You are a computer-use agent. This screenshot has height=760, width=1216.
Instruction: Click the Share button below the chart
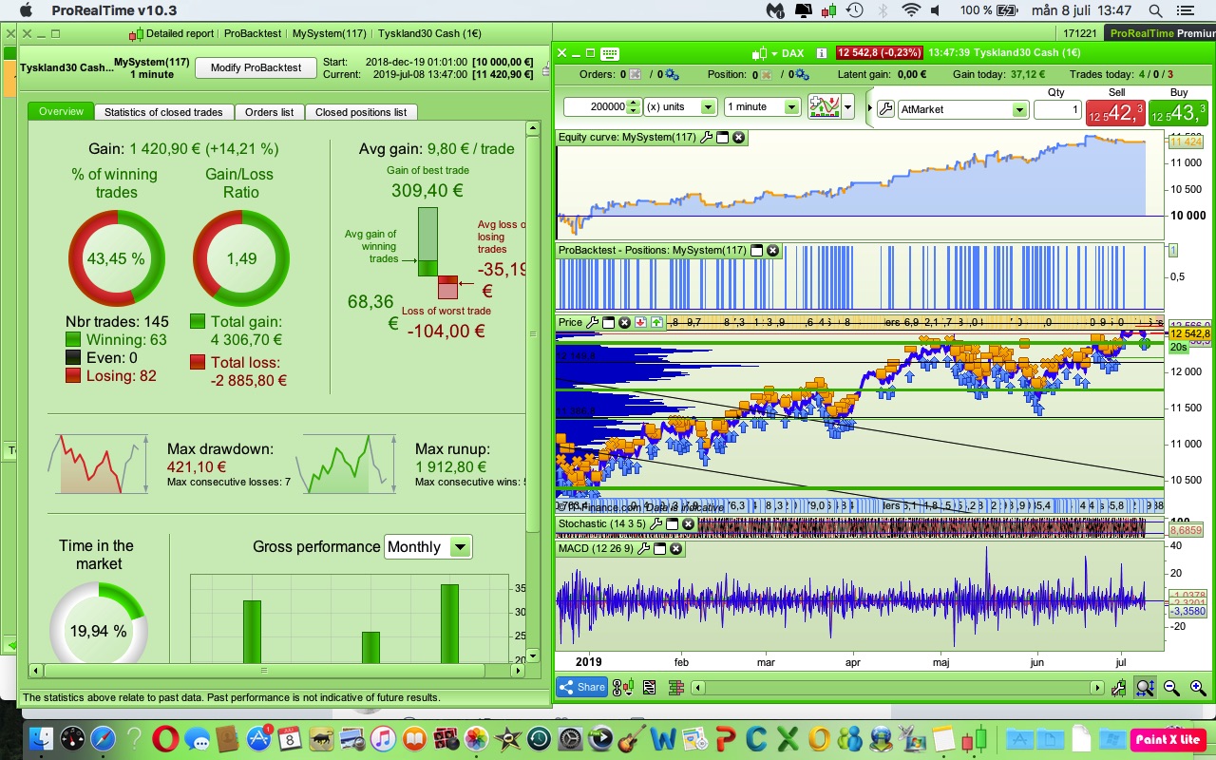click(580, 687)
